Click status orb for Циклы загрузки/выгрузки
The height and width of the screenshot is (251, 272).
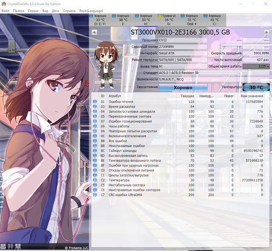click(95, 175)
